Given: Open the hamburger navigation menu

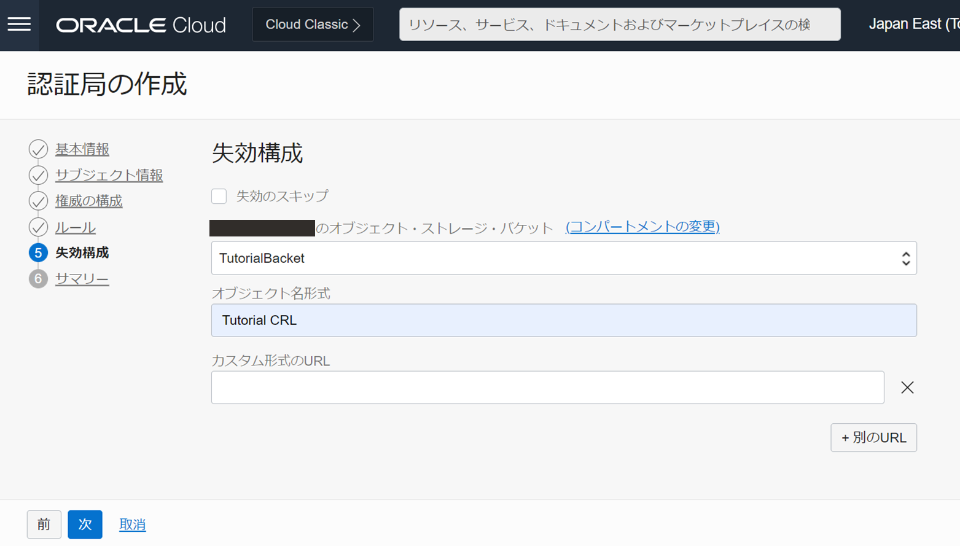Looking at the screenshot, I should click(x=19, y=25).
